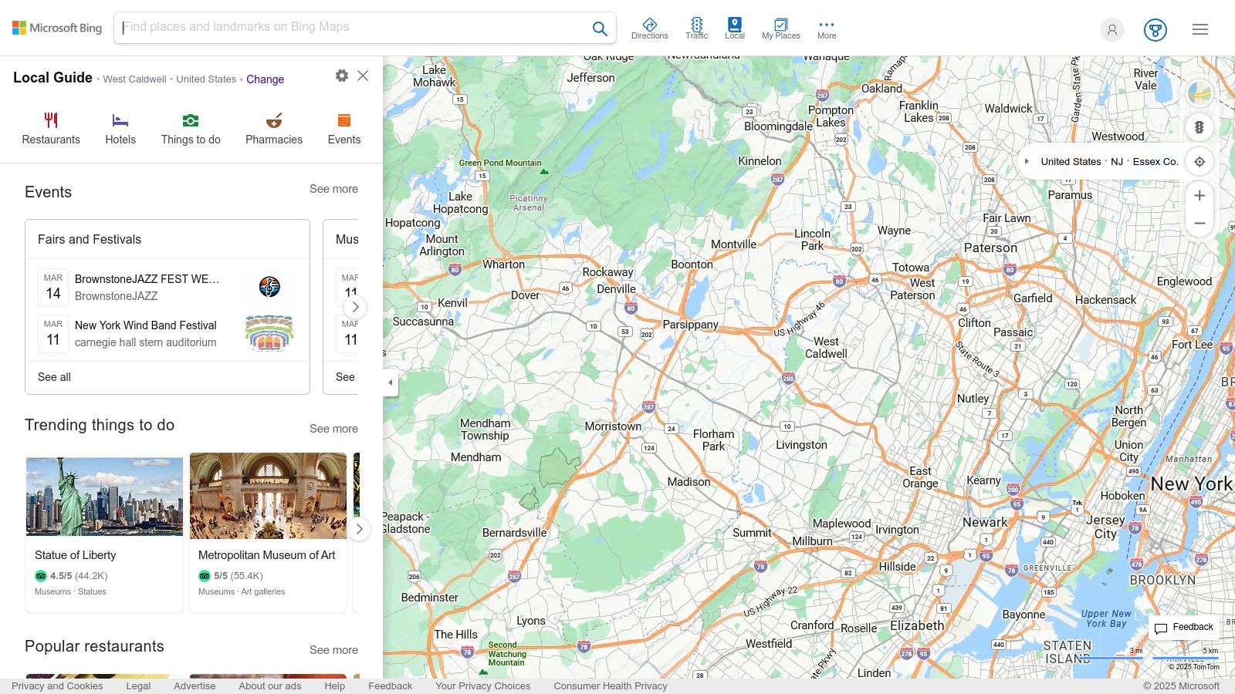
Task: Click Green Pond Mountain marker
Action: [544, 171]
